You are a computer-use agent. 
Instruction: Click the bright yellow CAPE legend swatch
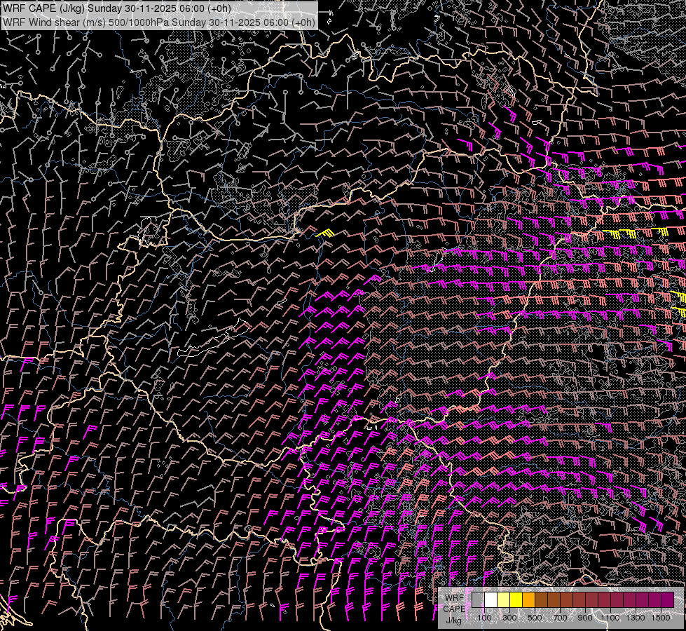516,599
